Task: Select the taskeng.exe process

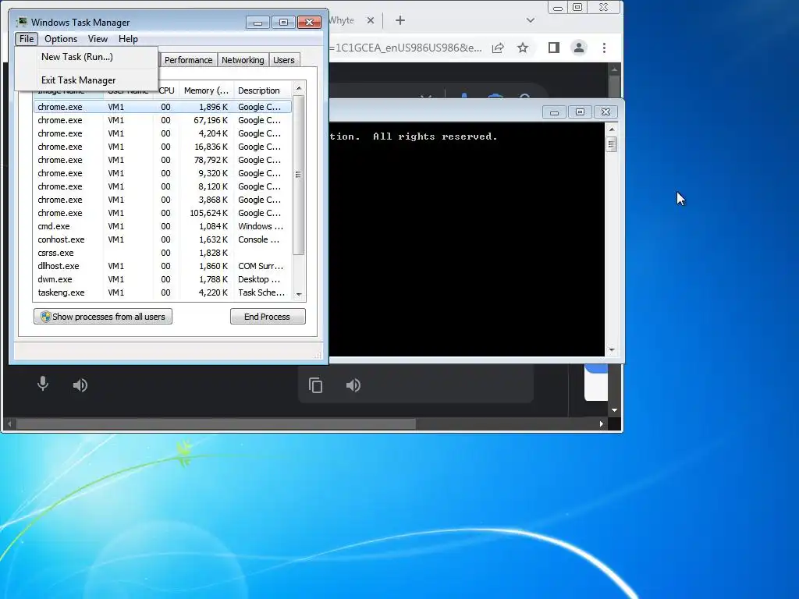Action: point(162,292)
